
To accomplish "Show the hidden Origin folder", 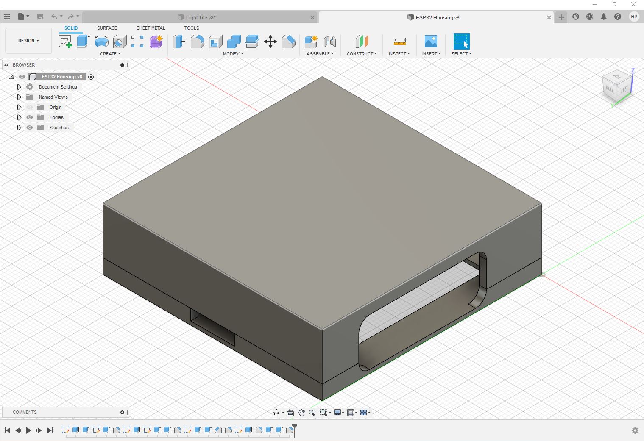I will 30,107.
